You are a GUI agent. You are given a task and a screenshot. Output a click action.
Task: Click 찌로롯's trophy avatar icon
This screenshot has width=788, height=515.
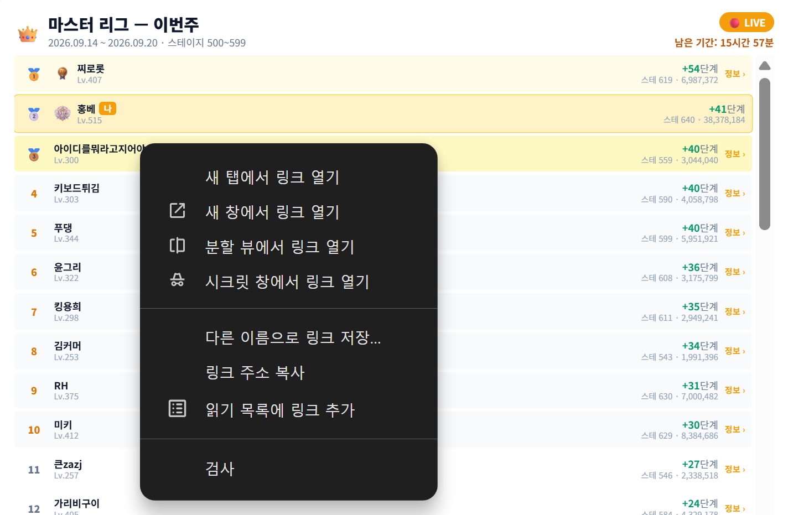pos(63,73)
